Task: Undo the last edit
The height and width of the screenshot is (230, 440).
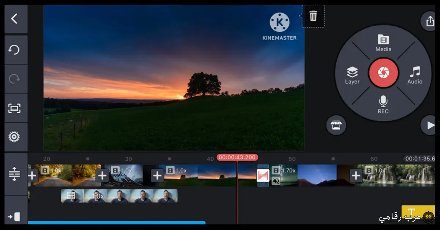Action: 15,50
